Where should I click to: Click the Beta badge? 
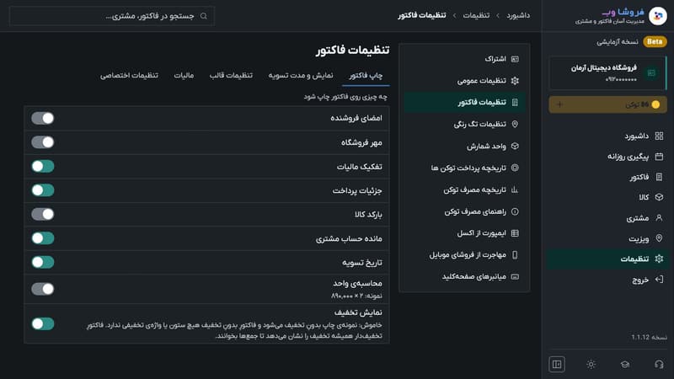(655, 41)
